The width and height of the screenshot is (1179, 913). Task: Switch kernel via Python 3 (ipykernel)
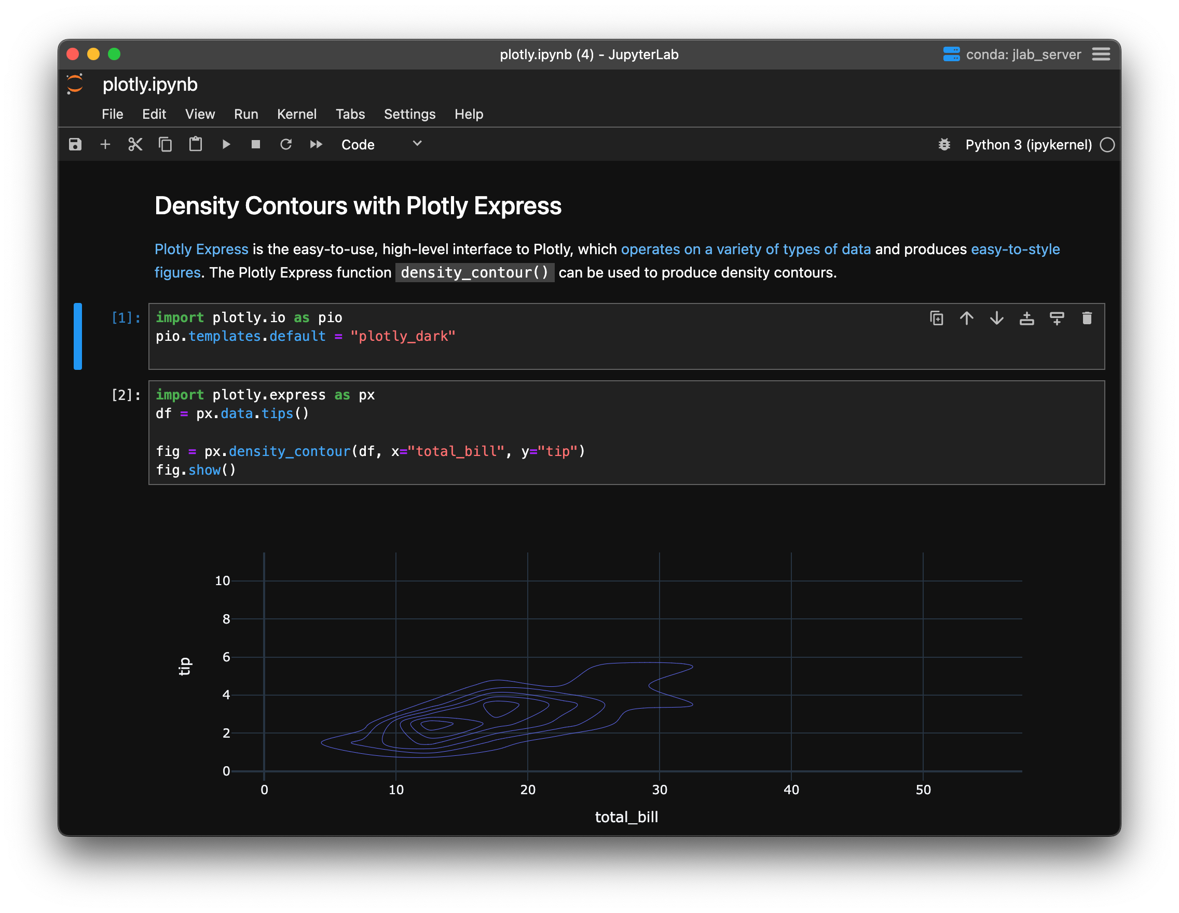(1029, 145)
